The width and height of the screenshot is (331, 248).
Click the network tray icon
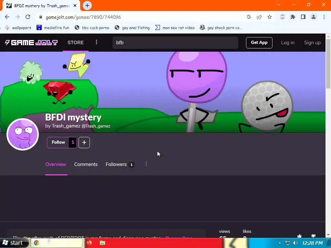coord(287,243)
